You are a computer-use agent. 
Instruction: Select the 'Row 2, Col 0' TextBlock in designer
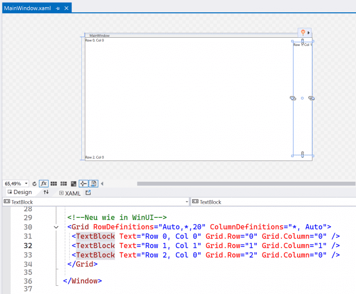[95, 157]
